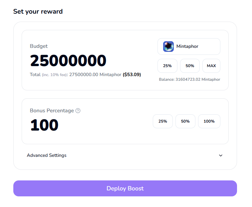Screen dimensions: 252x207
Task: Choose the 50% bonus percentage preset
Action: (185, 121)
